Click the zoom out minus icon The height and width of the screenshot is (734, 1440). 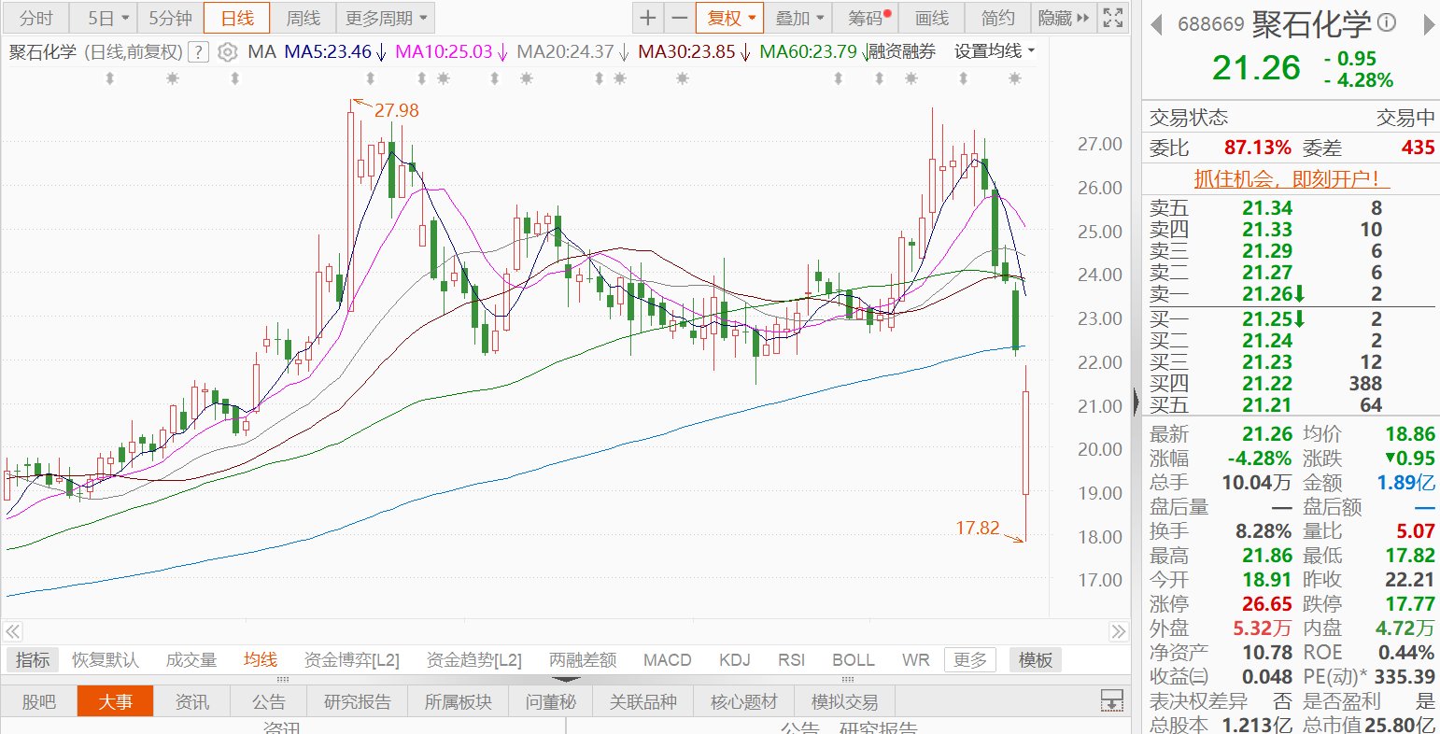point(679,18)
